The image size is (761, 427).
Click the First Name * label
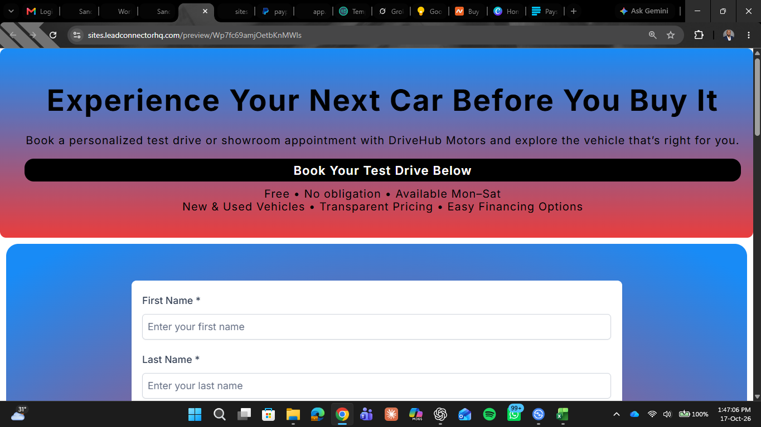pos(171,301)
